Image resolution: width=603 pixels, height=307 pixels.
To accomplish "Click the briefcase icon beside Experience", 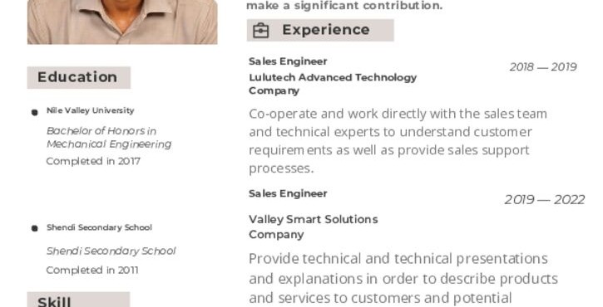I will coord(260,31).
